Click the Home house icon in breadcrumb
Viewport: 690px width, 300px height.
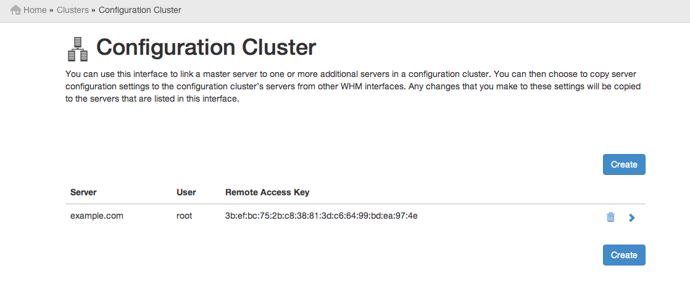15,10
